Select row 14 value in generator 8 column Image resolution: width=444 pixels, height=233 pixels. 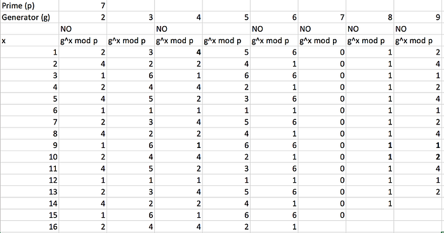coord(370,204)
